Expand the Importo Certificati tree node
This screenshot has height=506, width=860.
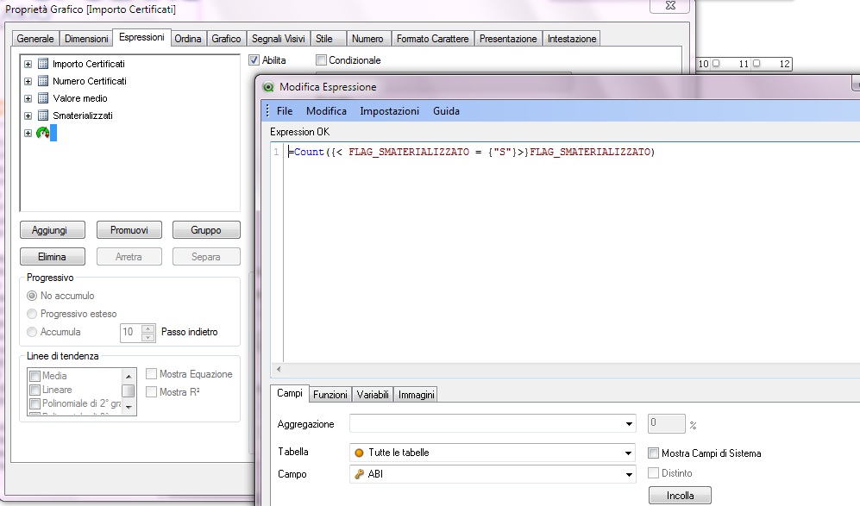[x=28, y=64]
